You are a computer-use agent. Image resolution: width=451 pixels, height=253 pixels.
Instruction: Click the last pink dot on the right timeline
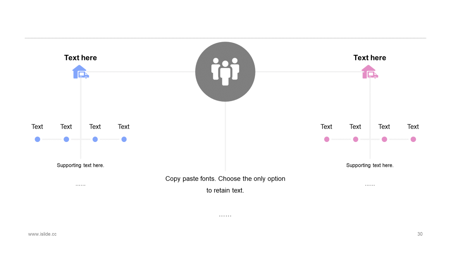pyautogui.click(x=413, y=139)
